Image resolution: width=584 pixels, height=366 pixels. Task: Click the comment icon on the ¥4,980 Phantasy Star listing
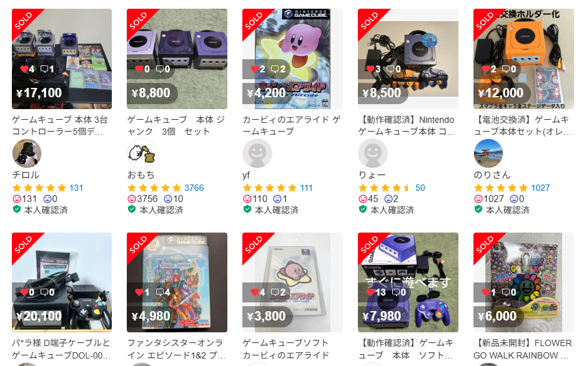coord(160,292)
